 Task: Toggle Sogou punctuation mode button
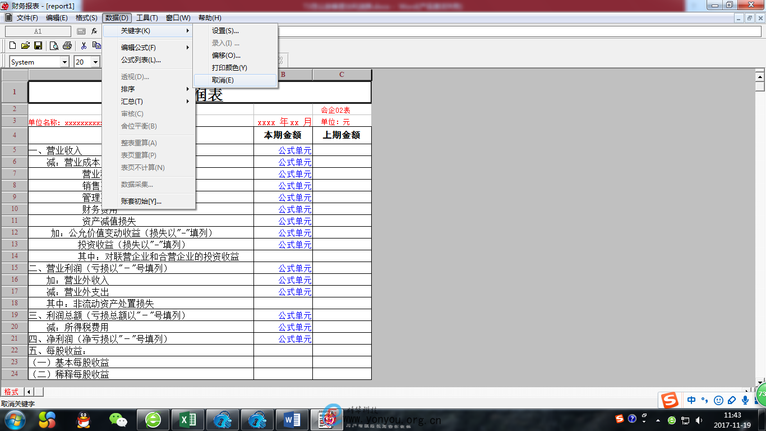pyautogui.click(x=705, y=400)
